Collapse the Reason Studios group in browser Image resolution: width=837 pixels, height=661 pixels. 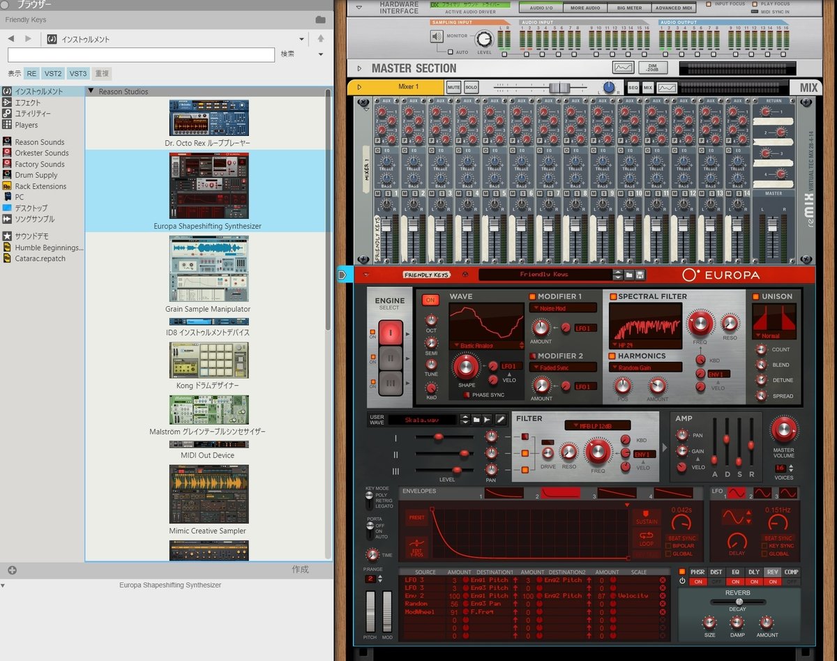(91, 91)
